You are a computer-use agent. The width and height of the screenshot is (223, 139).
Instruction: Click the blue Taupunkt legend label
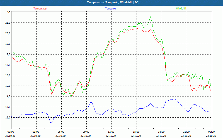click(x=110, y=9)
